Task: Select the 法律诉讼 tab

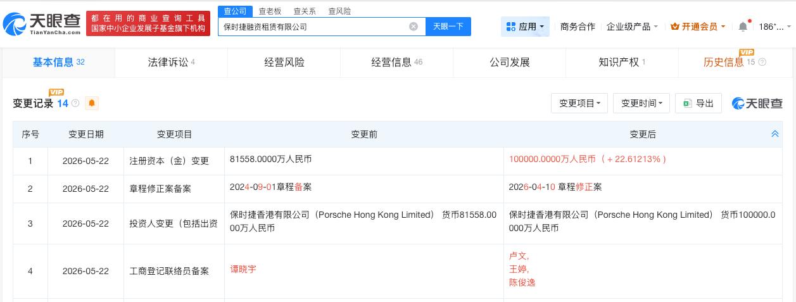Action: pos(171,62)
